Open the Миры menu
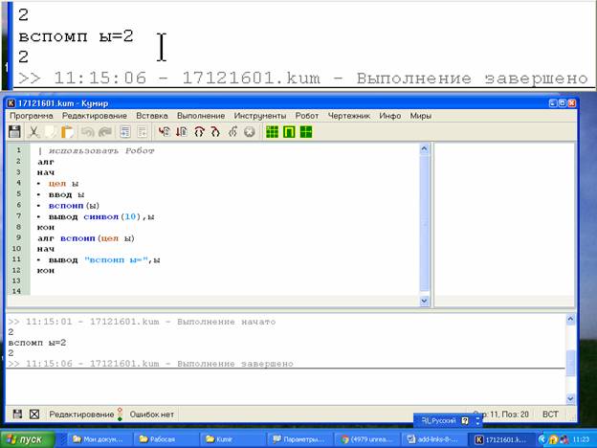Image resolution: width=597 pixels, height=448 pixels. 420,116
